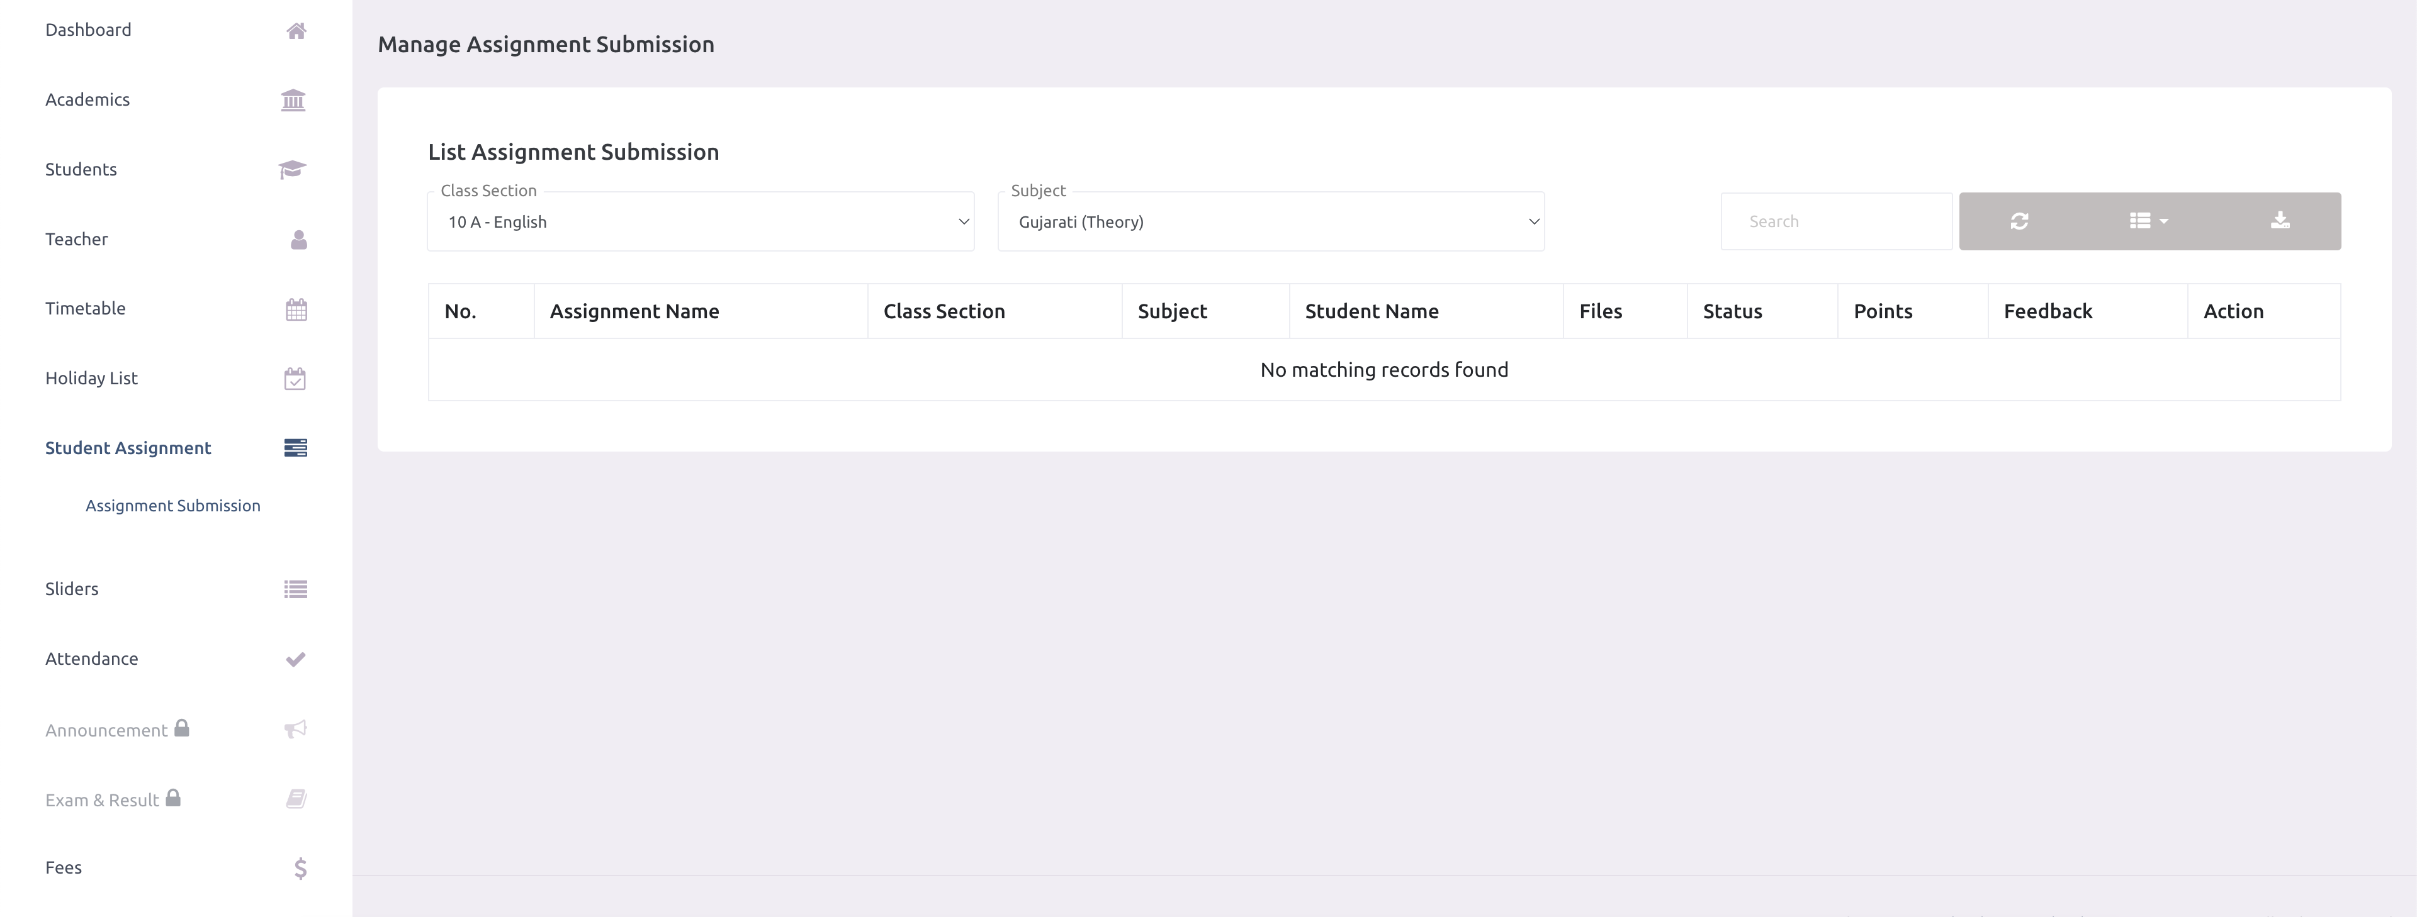Click the export download icon

[x=2280, y=221]
